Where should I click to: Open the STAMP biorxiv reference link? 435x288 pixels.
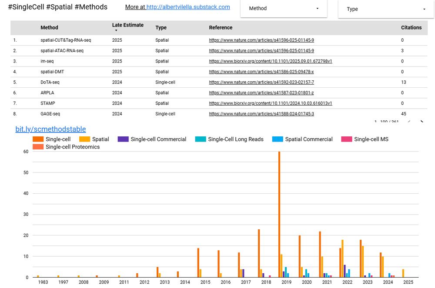click(271, 103)
